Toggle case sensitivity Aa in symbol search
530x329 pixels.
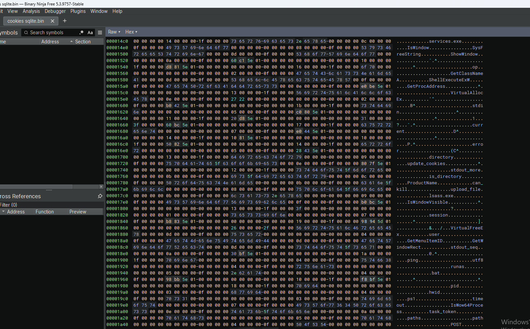[90, 33]
